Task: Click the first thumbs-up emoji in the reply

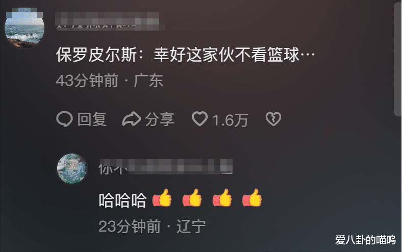Action: 162,198
